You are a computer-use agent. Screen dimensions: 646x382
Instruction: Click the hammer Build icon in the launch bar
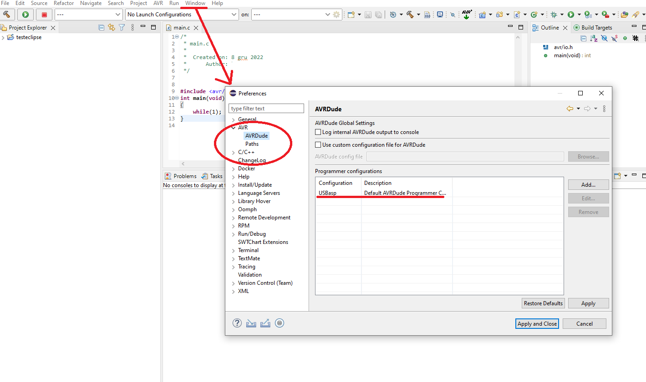coord(7,15)
